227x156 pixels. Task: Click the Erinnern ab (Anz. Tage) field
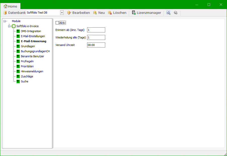tap(96, 30)
